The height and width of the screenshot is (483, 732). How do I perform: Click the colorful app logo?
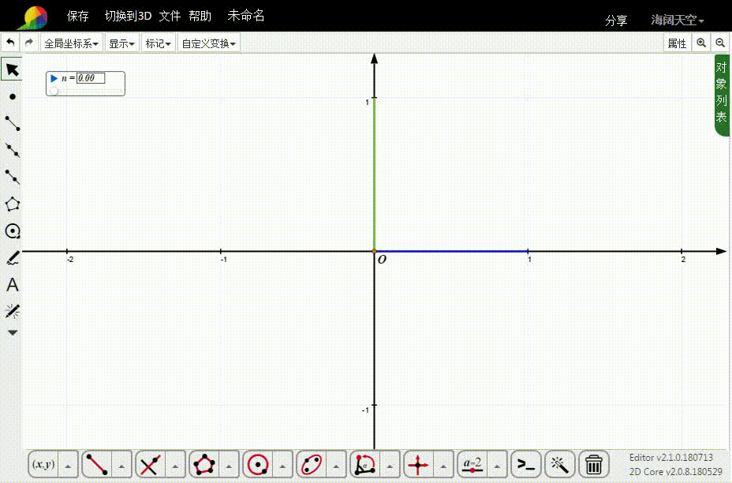(34, 17)
